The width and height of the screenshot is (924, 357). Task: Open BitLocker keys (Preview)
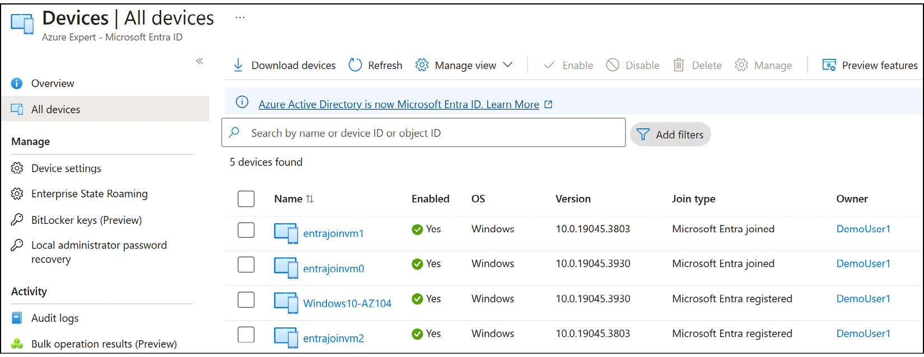pyautogui.click(x=86, y=220)
